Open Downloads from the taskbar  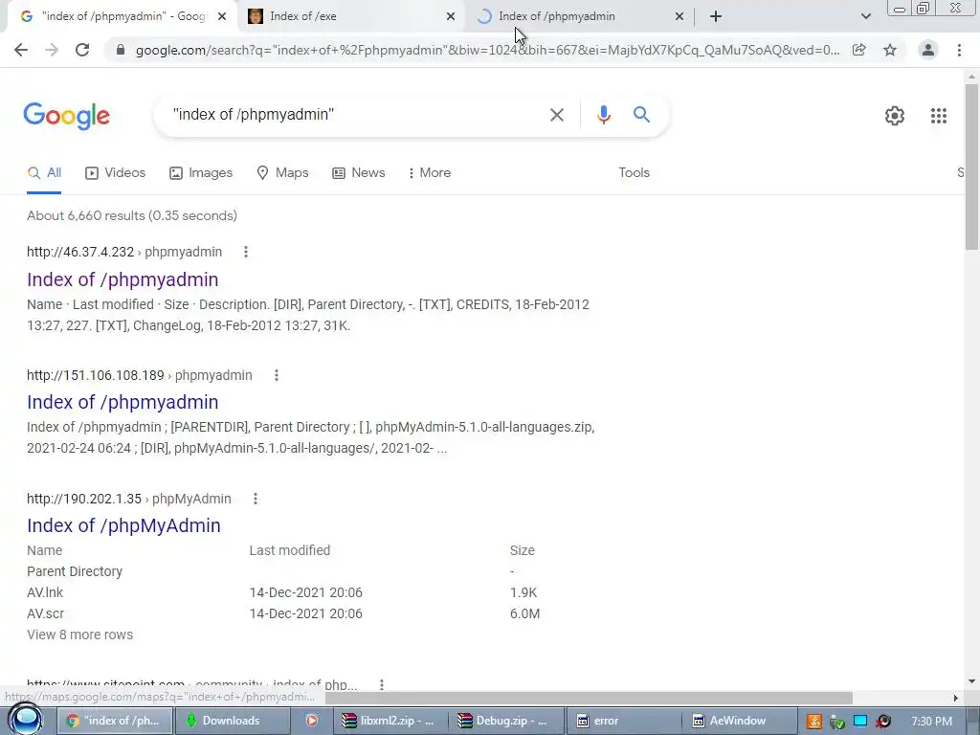233,721
